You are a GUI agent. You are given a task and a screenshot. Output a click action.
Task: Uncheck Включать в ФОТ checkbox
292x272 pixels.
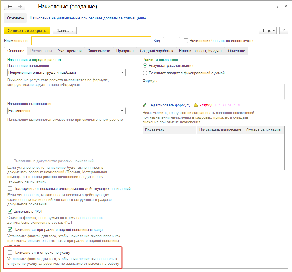point(10,211)
